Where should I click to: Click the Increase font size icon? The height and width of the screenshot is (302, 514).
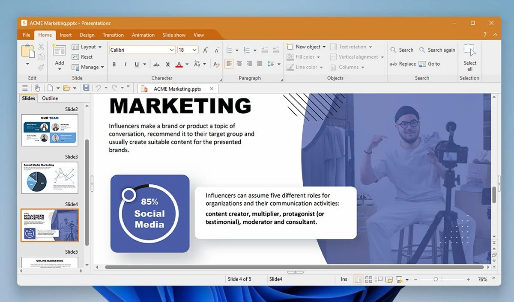click(x=205, y=50)
